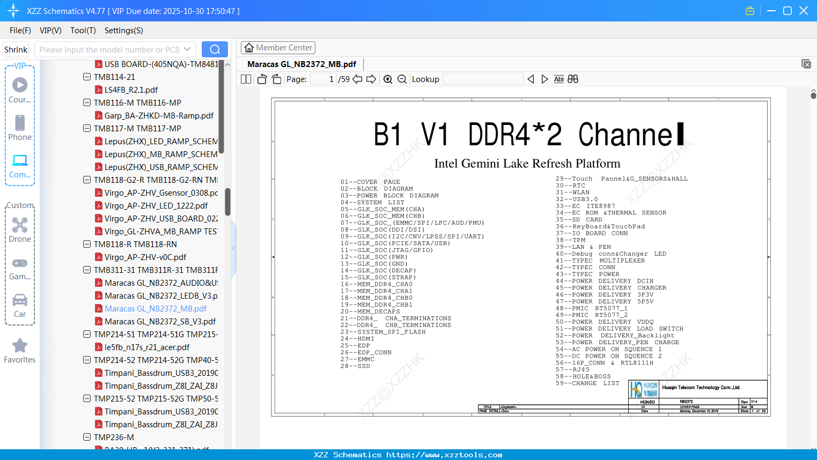Viewport: 817px width, 460px height.
Task: Click the window icon right of the tab bar
Action: (x=806, y=64)
